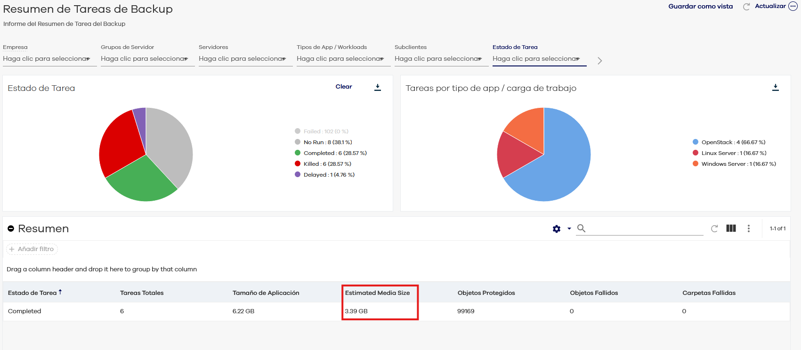Clear the Estado de Tarea chart selection
Viewport: 801px width, 350px height.
tap(343, 87)
